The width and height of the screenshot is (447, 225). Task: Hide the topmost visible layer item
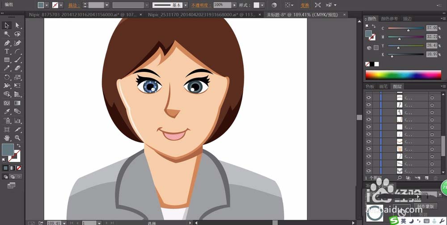tap(369, 97)
